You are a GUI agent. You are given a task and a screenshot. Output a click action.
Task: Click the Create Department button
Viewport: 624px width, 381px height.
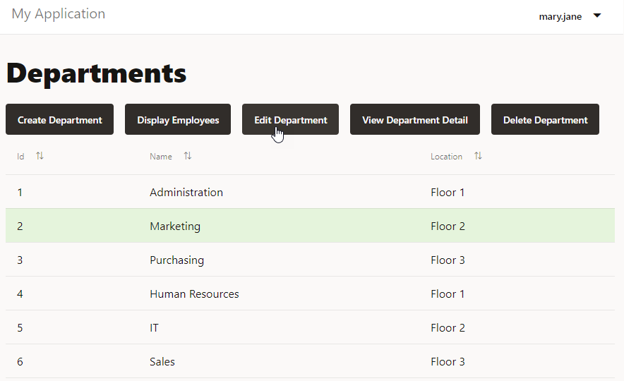pos(60,119)
